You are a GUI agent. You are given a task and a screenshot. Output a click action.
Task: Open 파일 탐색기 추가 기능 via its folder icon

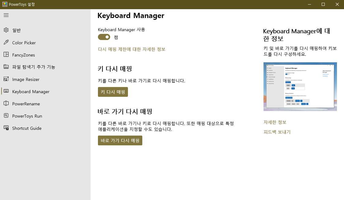(6, 67)
